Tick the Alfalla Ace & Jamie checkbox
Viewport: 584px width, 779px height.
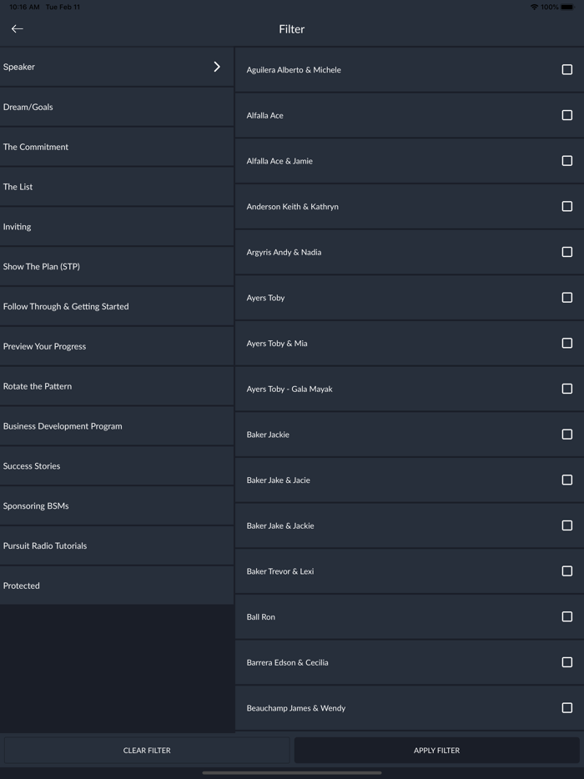pyautogui.click(x=566, y=161)
